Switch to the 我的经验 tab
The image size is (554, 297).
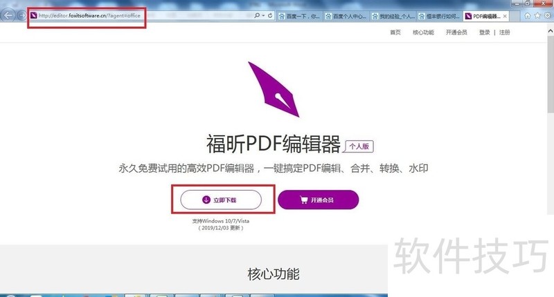click(393, 16)
